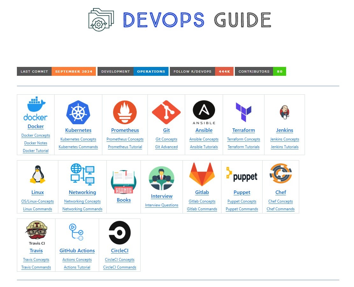
Task: Follow the Travis Commands link
Action: coord(36,267)
